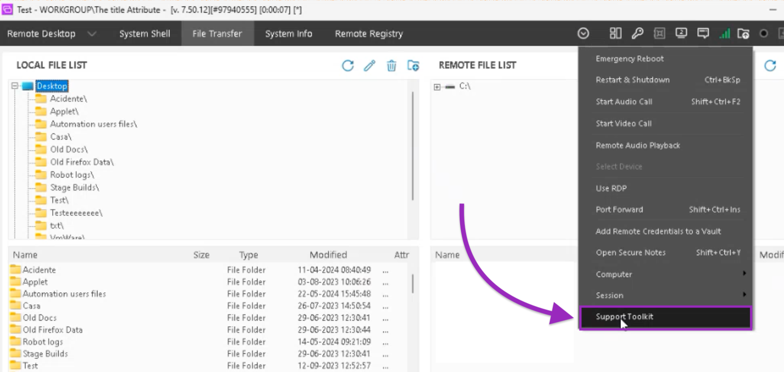Expand the C:\ remote drive
The width and height of the screenshot is (784, 372).
point(437,87)
